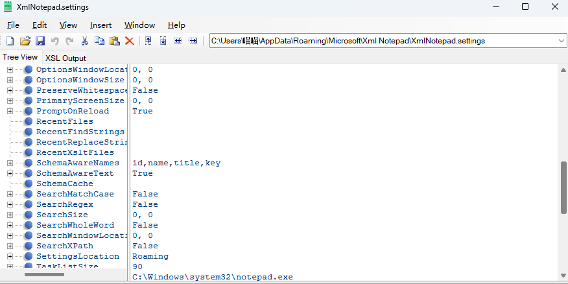Expand the SearchWindowLocation node

(x=10, y=235)
